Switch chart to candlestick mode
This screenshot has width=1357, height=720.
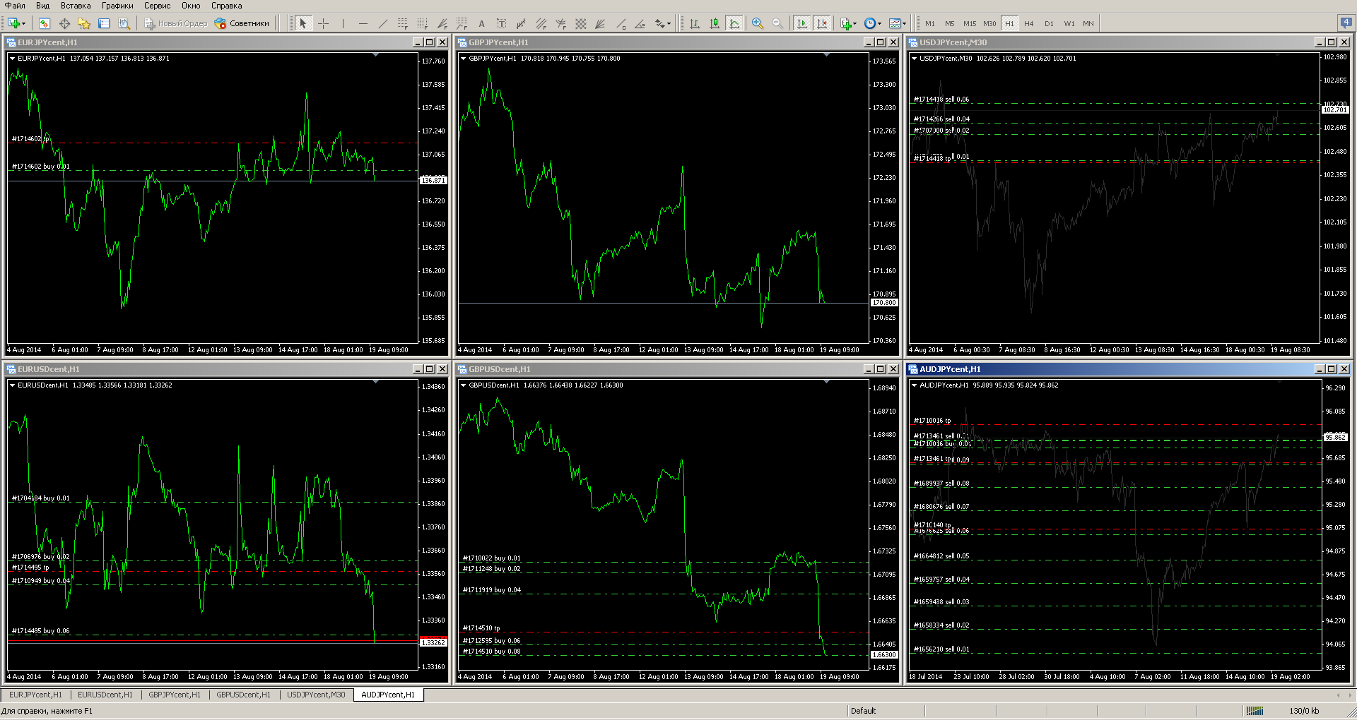click(715, 23)
